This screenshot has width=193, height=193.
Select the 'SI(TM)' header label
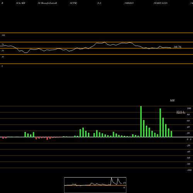(x=73, y=3)
